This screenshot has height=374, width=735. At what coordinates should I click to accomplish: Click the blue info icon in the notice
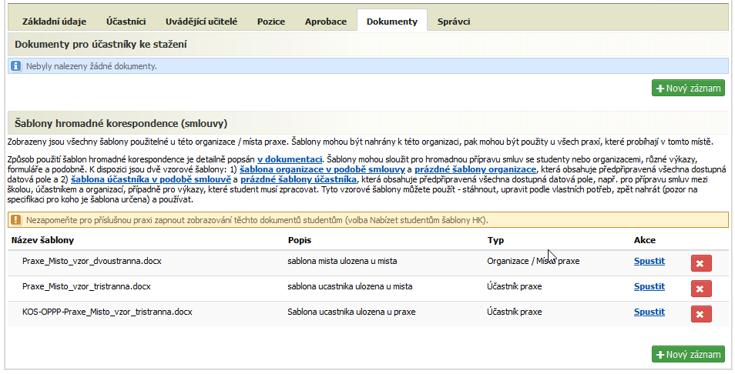pos(16,66)
